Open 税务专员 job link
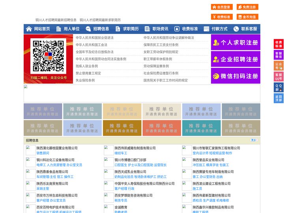The height and width of the screenshot is (213, 284). tap(121, 200)
